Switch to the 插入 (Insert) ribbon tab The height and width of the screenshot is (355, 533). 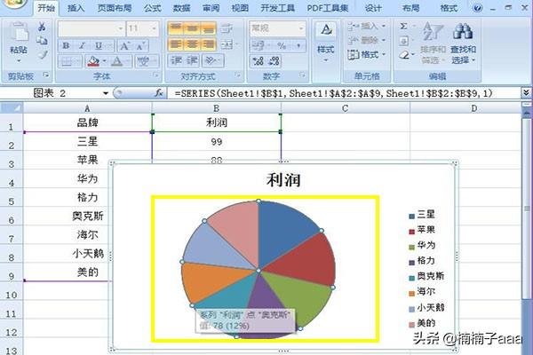[x=76, y=7]
